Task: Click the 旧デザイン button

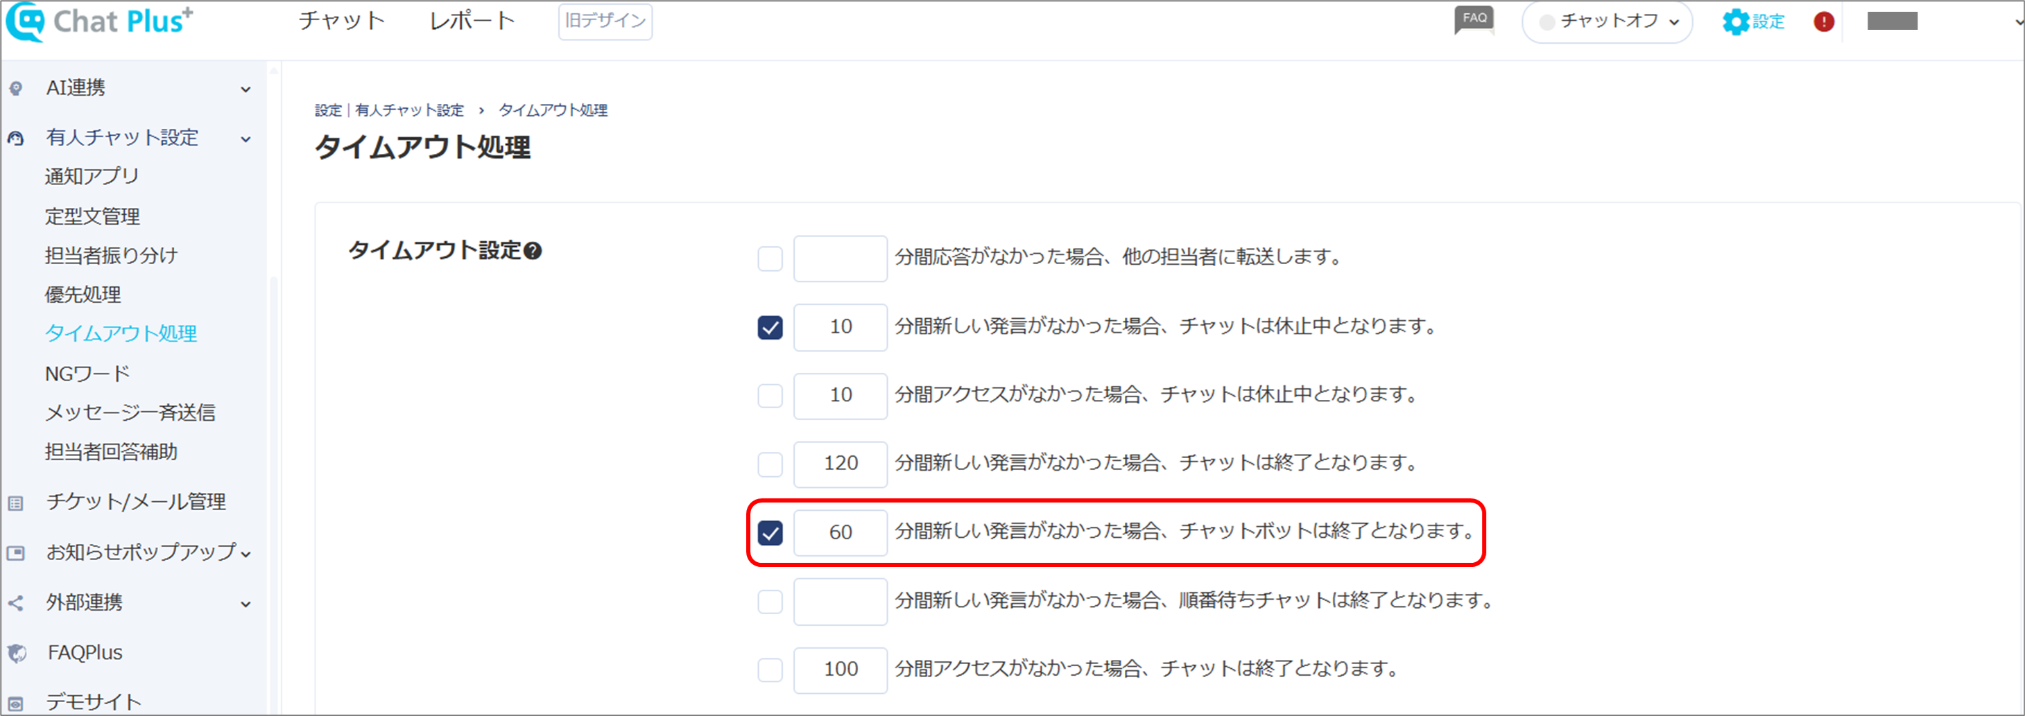Action: (x=605, y=21)
